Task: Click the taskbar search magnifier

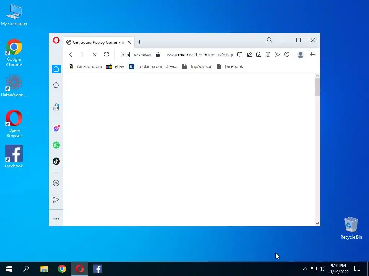Action: pyautogui.click(x=26, y=269)
